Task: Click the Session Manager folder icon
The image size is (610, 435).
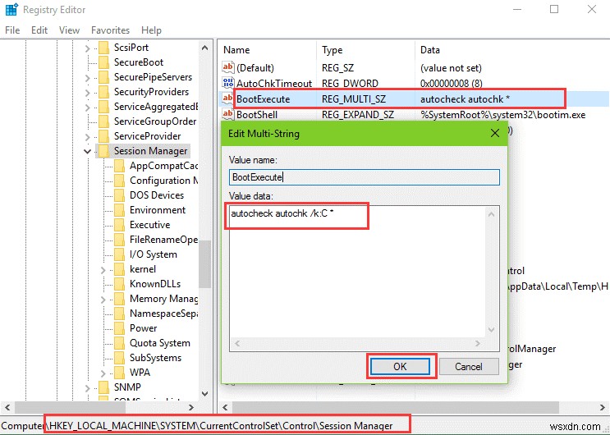Action: 104,151
